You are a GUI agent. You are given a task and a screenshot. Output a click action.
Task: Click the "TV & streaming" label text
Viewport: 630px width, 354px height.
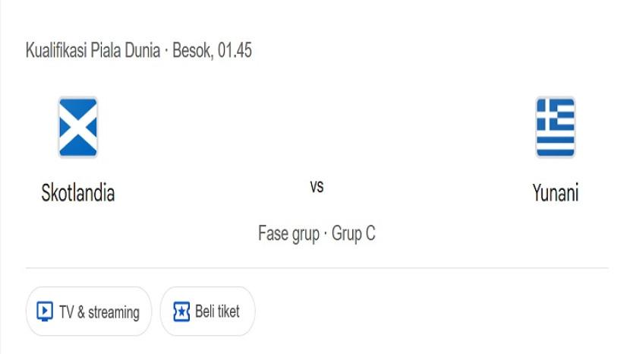99,312
